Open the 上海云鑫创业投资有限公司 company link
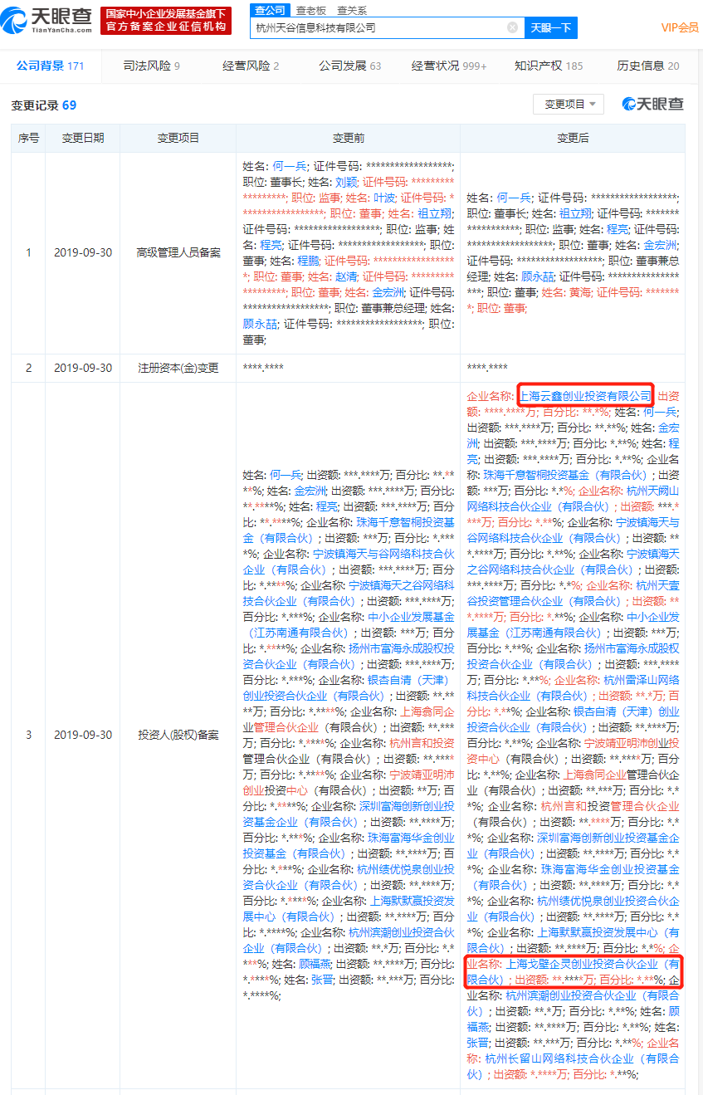This screenshot has width=703, height=1095. [x=585, y=396]
